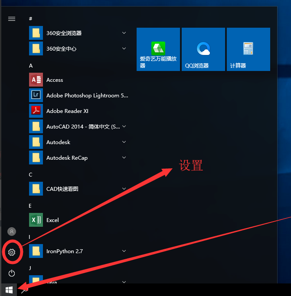Expand the CAD快速看图 folder chevron
This screenshot has height=296, width=291.
(124, 189)
